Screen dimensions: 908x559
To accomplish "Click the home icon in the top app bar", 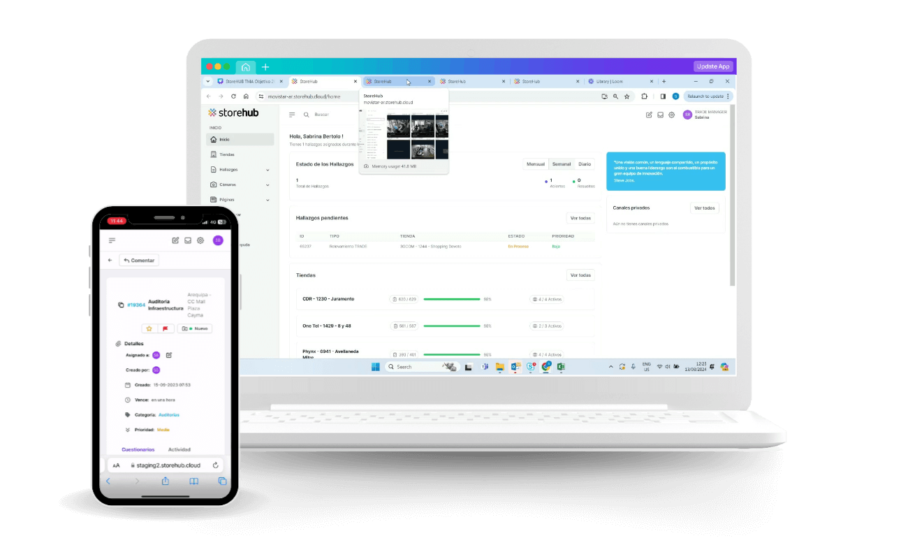I will tap(245, 67).
